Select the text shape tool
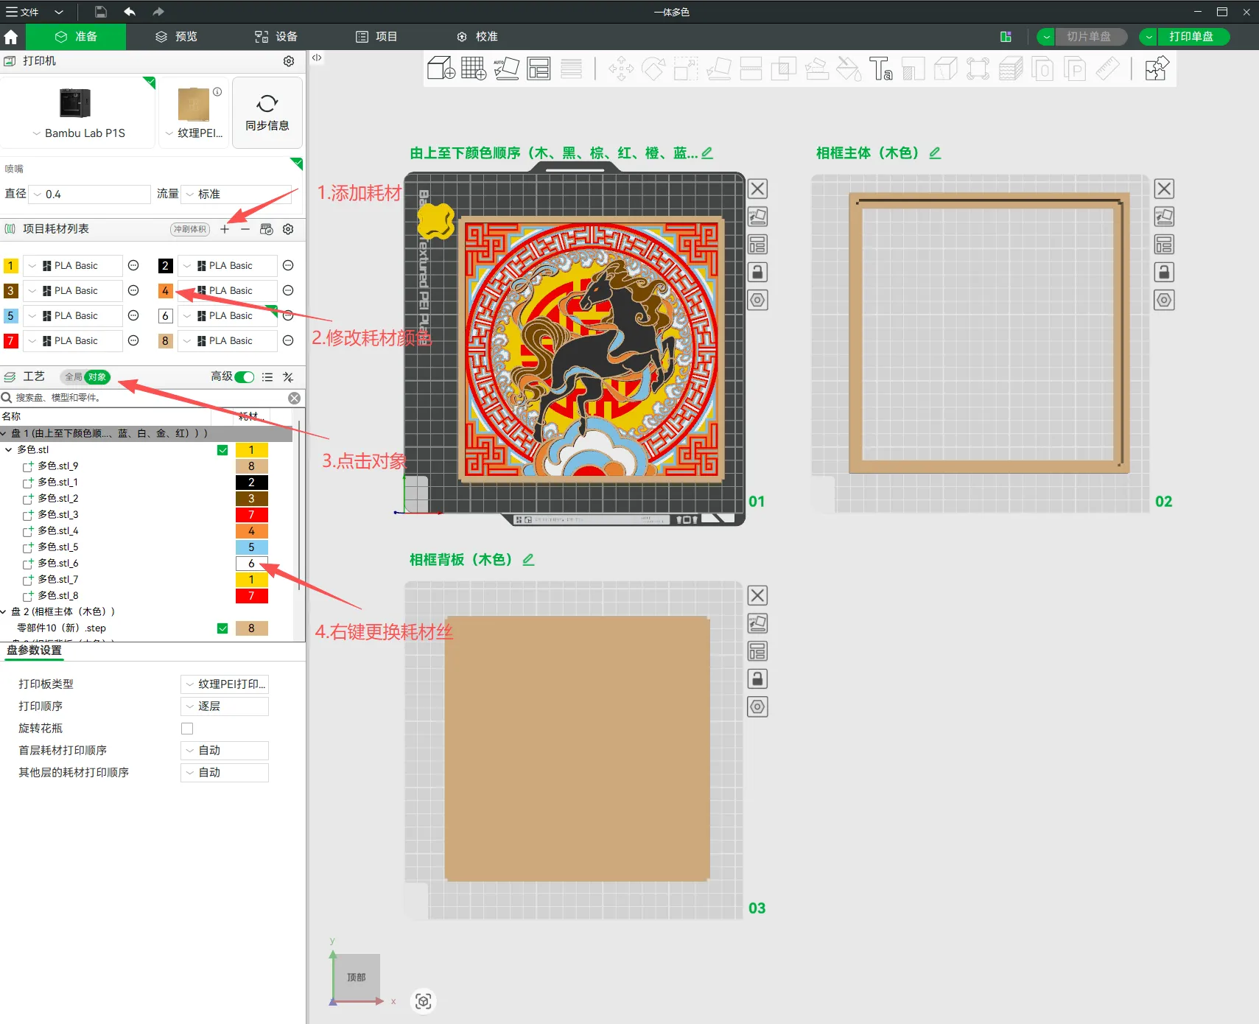Screen dimensions: 1259x1024 [x=880, y=69]
